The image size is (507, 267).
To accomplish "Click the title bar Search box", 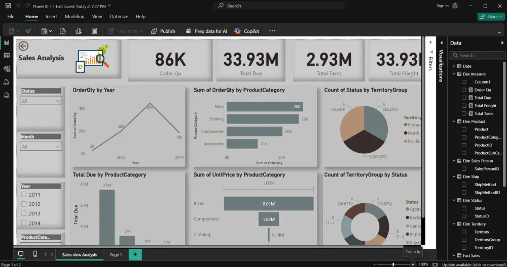I will click(x=279, y=6).
